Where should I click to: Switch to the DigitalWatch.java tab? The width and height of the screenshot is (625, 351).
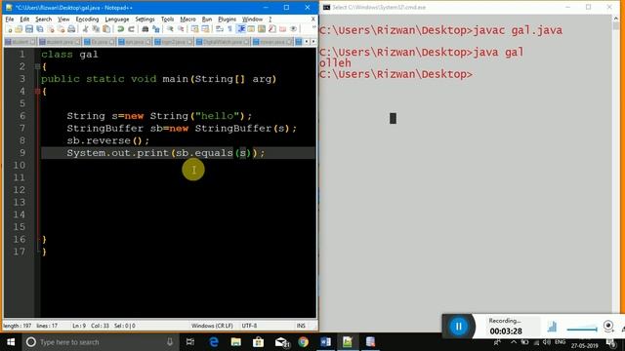223,42
